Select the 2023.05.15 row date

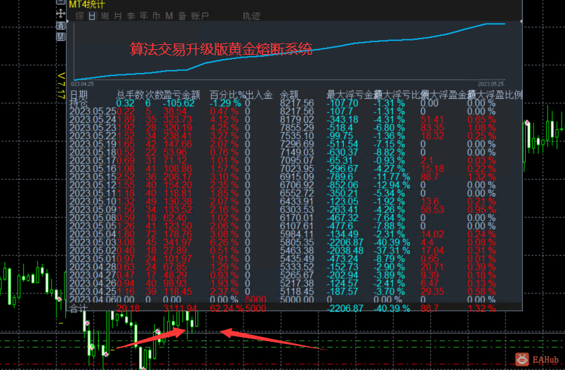tap(93, 177)
